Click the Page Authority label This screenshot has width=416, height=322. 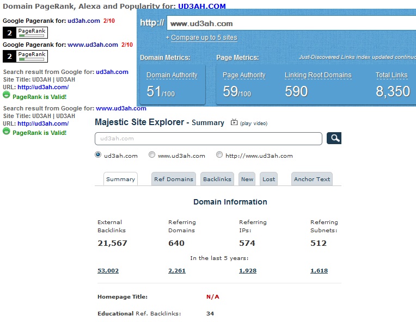pos(244,75)
